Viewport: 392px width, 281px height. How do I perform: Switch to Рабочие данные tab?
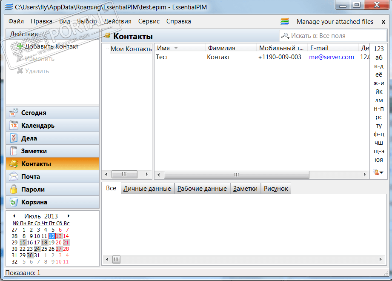(202, 189)
